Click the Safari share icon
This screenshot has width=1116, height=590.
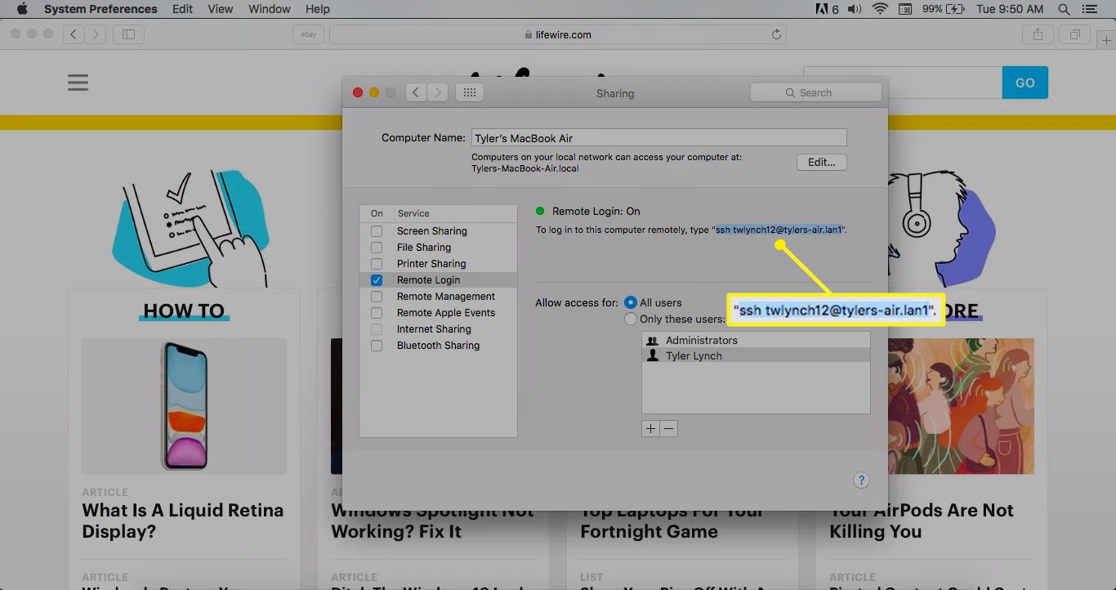(1038, 34)
